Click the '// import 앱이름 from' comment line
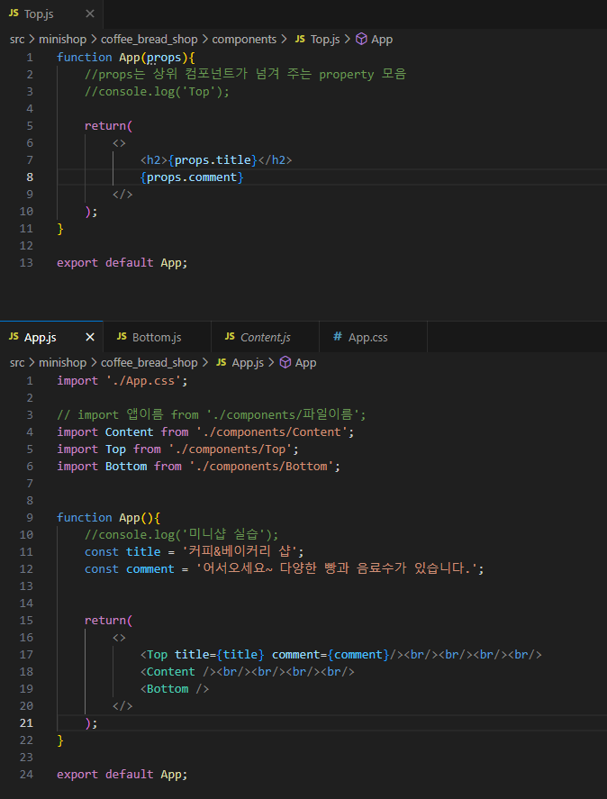This screenshot has width=607, height=799. pos(211,414)
